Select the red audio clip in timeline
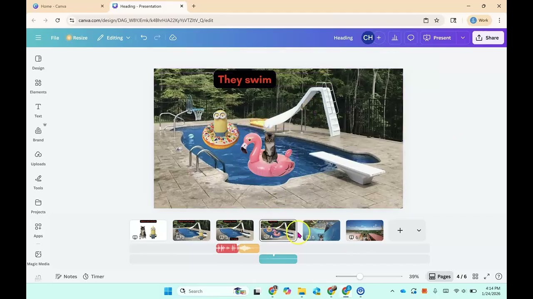Screen dimensions: 533x299 pos(227,248)
